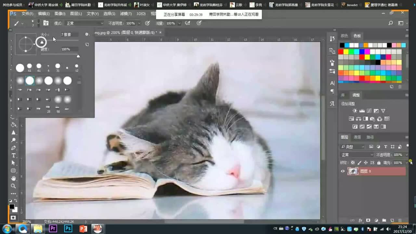This screenshot has width=416, height=234.
Task: Select the Hand tool
Action: click(13, 178)
